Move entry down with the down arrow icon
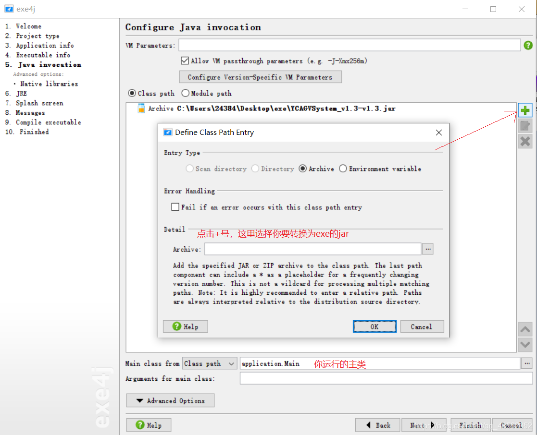537x435 pixels. click(525, 345)
